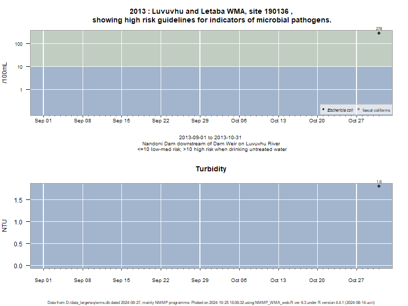Click the NTU y-axis label

click(x=5, y=225)
